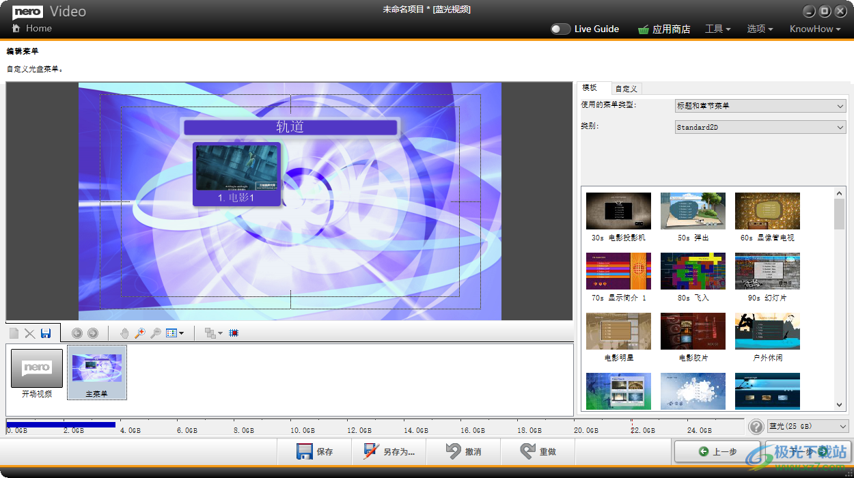This screenshot has height=478, width=854.
Task: Select the hand pan tool
Action: [124, 333]
